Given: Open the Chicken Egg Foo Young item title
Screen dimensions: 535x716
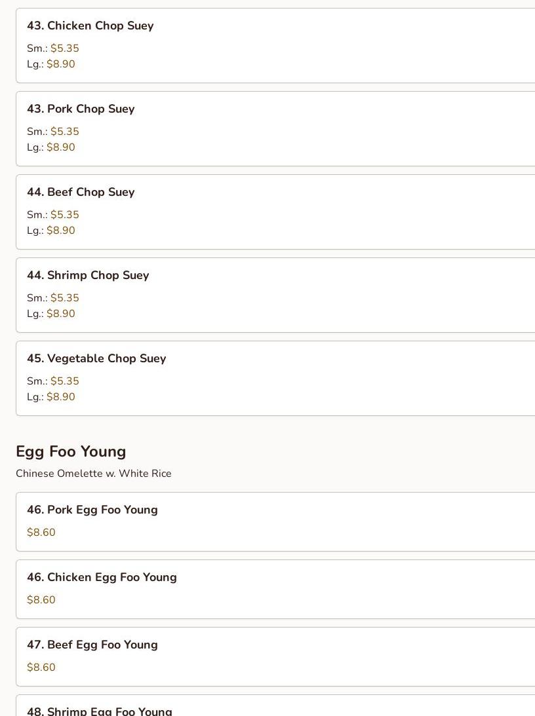Looking at the screenshot, I should click(102, 578).
